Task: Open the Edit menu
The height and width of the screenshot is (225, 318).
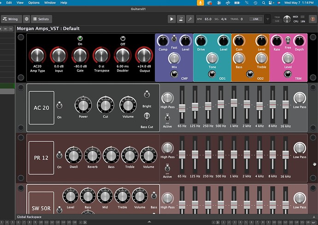Action: coord(9,3)
